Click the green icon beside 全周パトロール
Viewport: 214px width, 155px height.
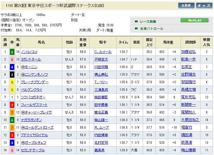(136, 29)
